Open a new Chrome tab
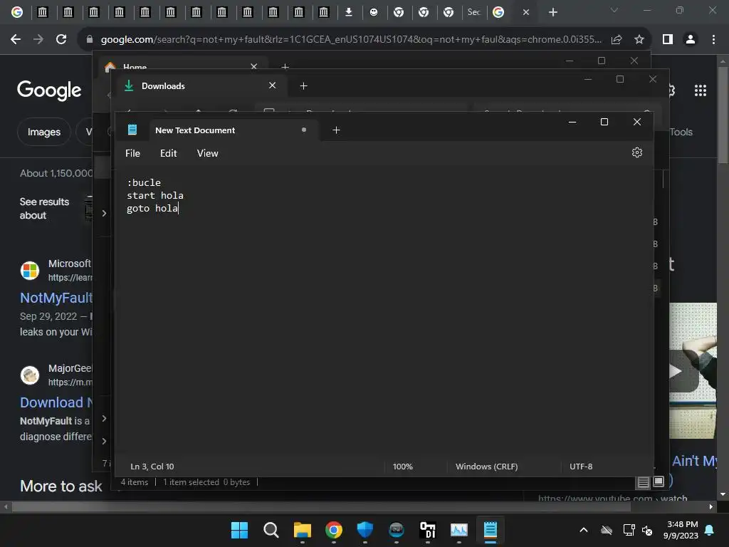The width and height of the screenshot is (729, 547). click(x=552, y=12)
